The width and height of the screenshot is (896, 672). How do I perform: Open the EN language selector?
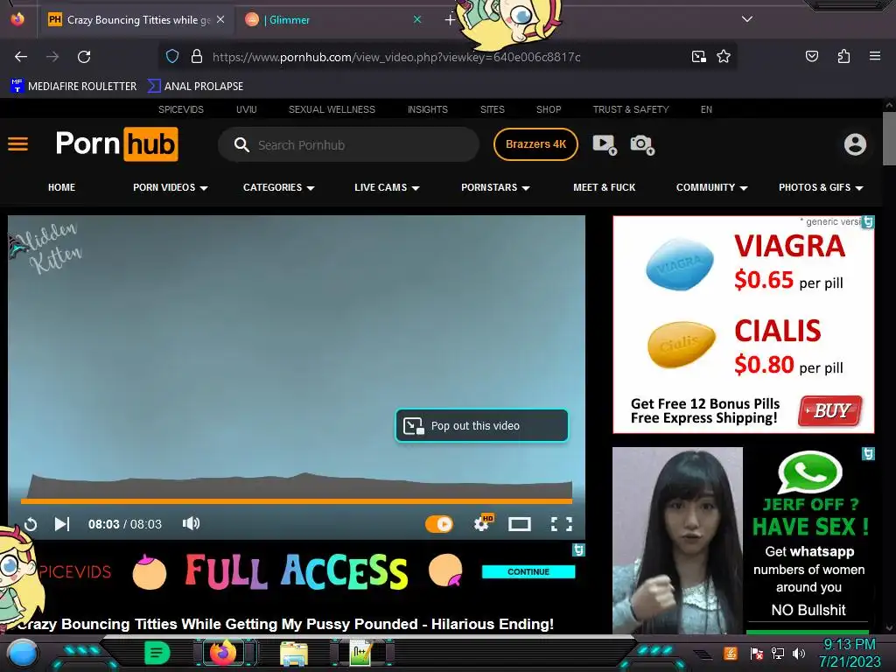[x=706, y=109]
